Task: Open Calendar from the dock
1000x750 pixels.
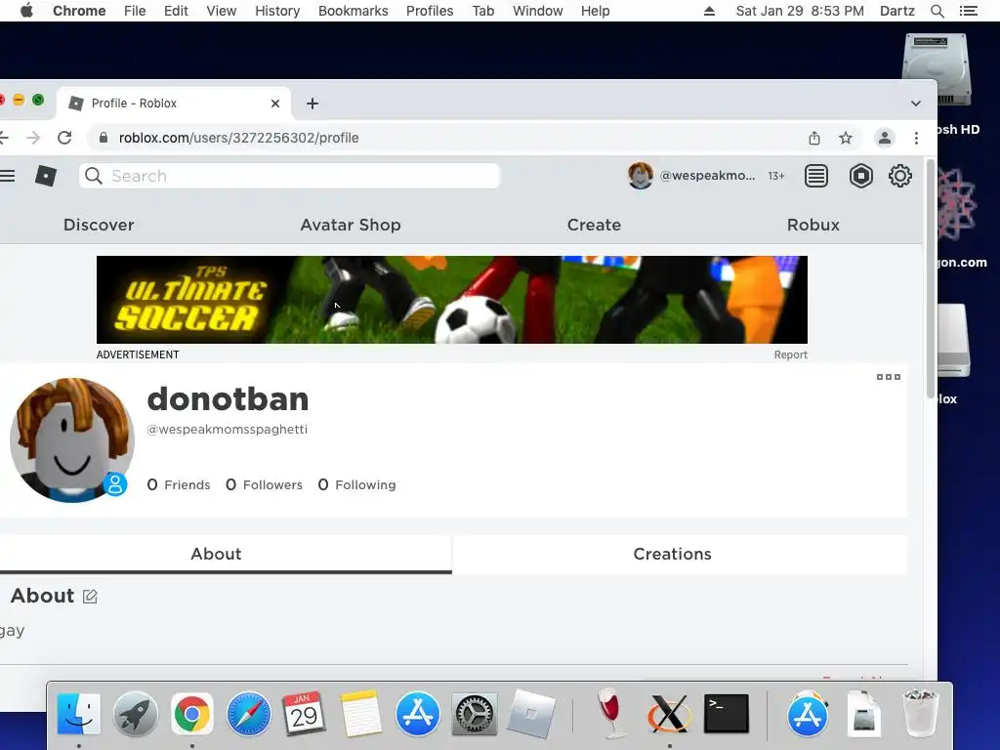Action: [305, 714]
